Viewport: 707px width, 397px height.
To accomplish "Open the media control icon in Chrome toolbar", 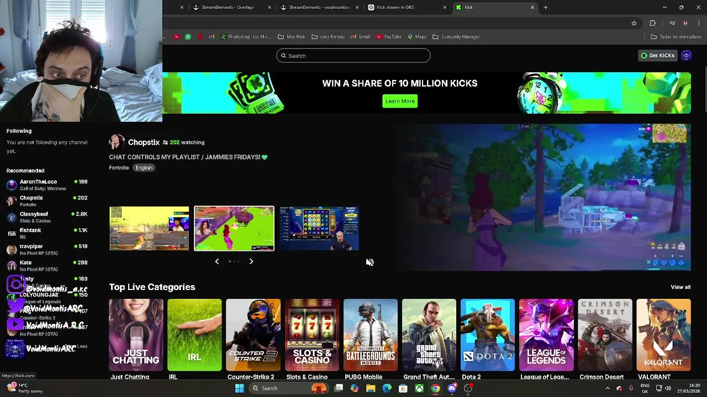I will (x=672, y=23).
